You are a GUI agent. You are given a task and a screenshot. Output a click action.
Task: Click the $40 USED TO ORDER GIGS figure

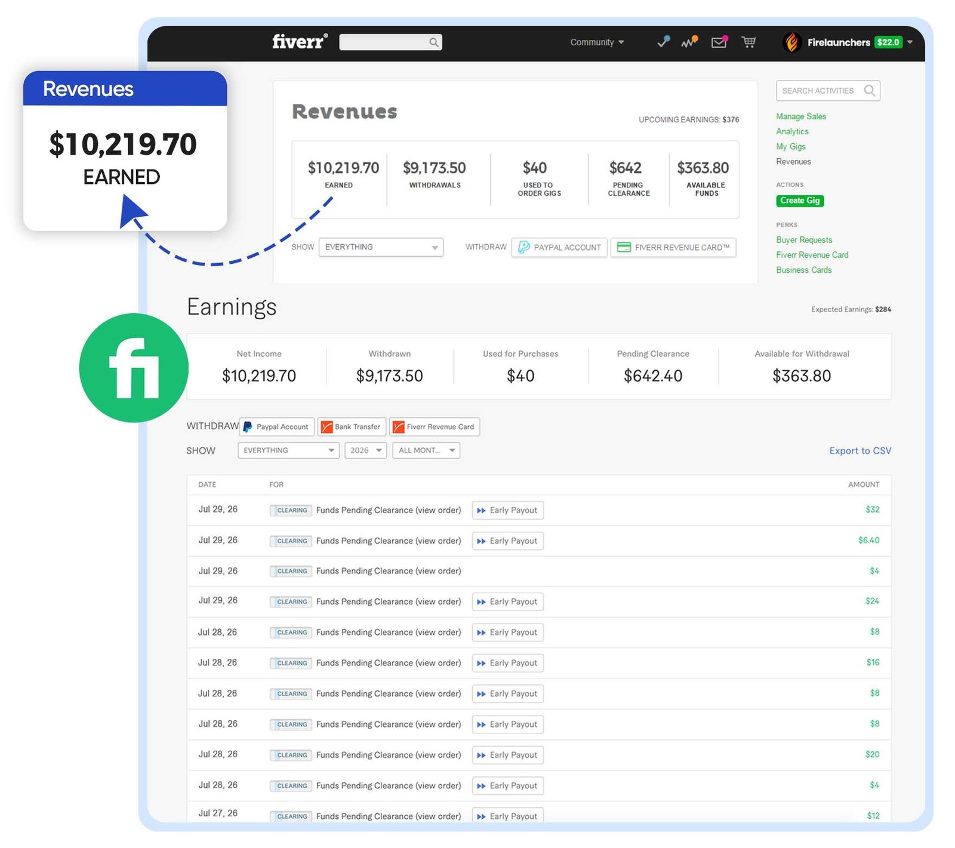tap(535, 168)
